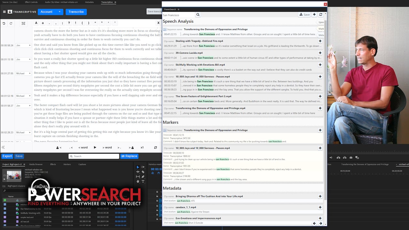Open speaker dropdown at 00:01:53:18
This screenshot has width=409, height=230.
coord(24,96)
